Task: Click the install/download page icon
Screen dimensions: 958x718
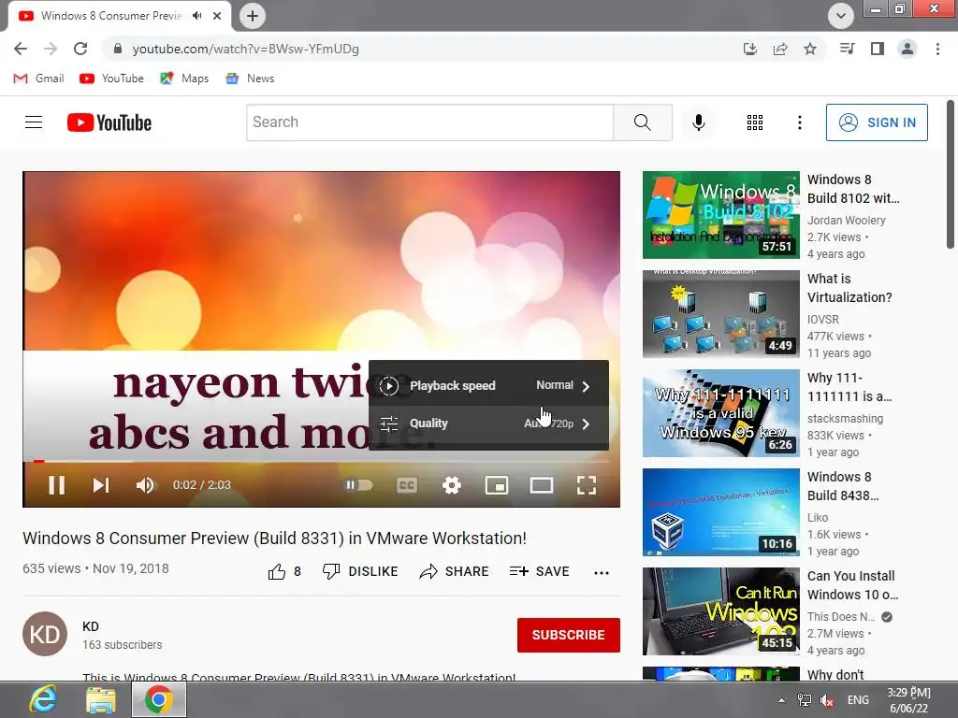Action: 749,49
